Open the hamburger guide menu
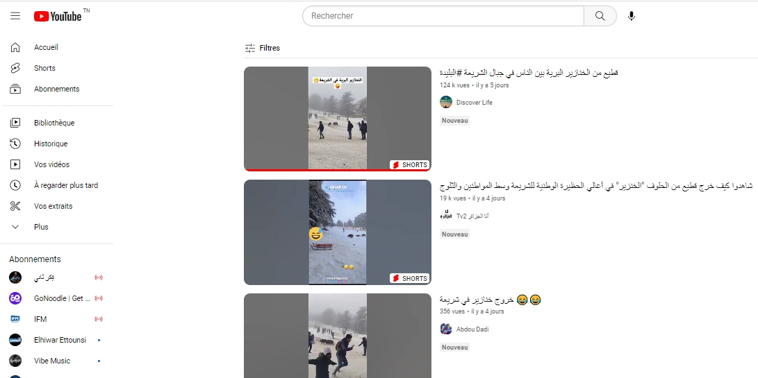758x378 pixels. click(x=15, y=16)
